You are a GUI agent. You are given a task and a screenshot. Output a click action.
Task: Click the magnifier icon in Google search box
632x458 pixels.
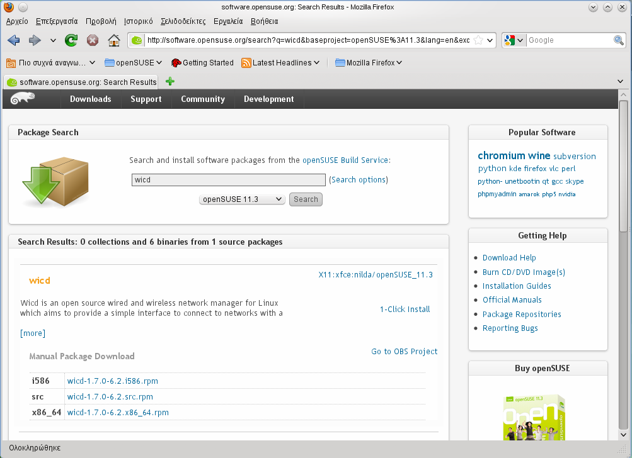(x=618, y=40)
